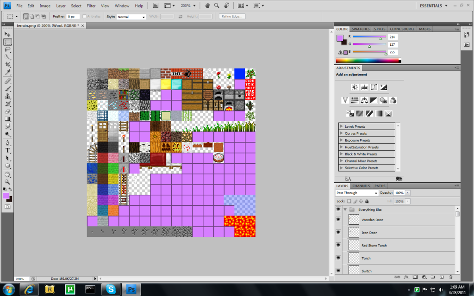
Task: Hide the Wooden Door layer
Action: [x=338, y=219]
